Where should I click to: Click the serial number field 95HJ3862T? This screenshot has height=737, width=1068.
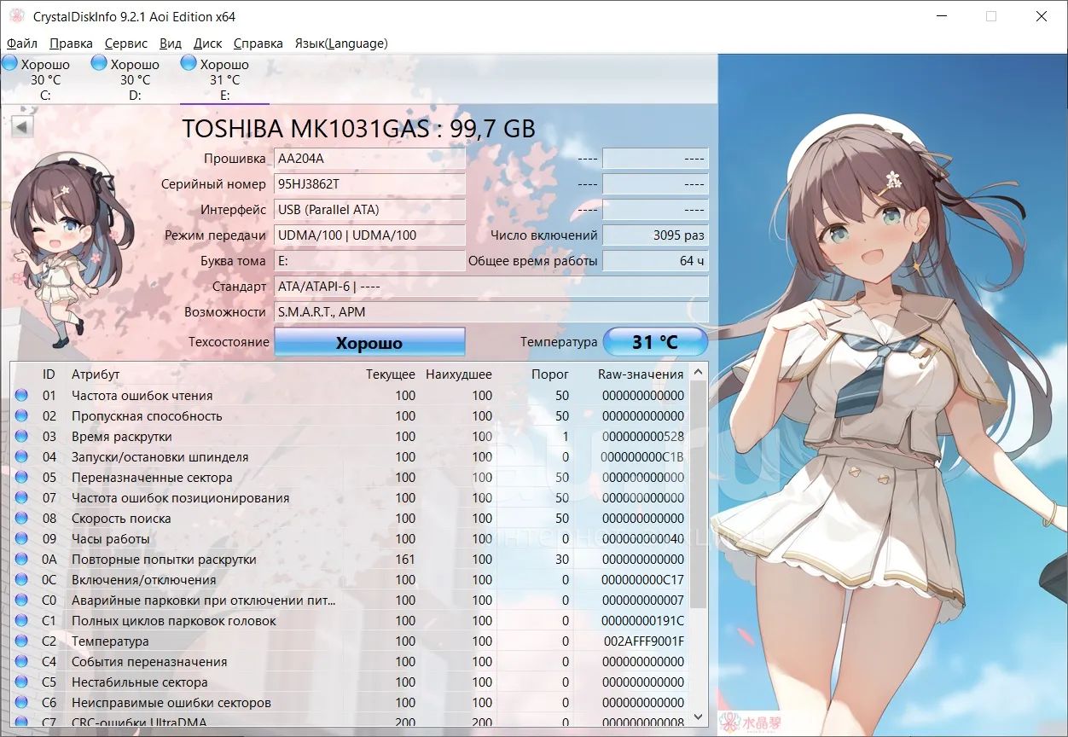click(369, 183)
